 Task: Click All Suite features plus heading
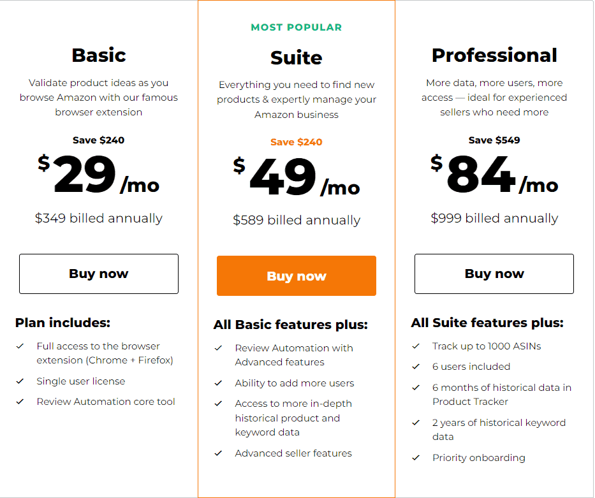[487, 323]
